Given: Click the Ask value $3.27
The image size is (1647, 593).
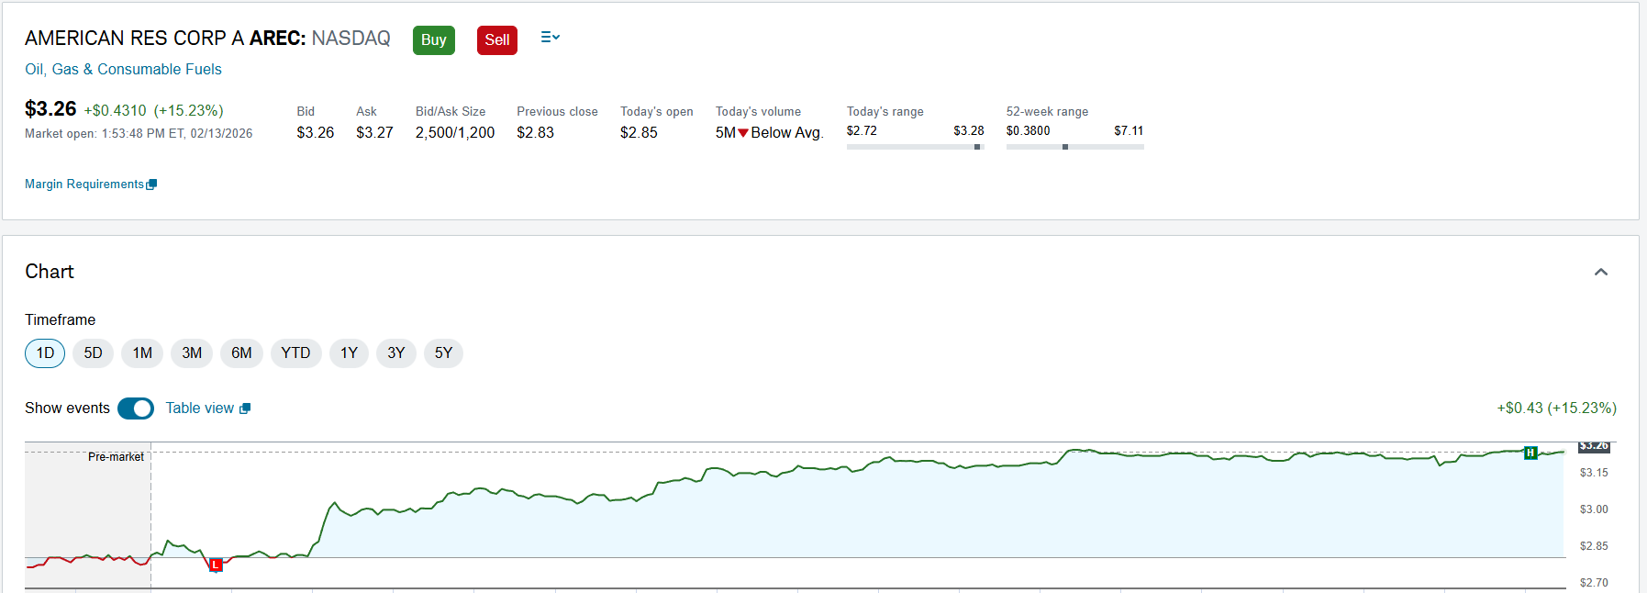Looking at the screenshot, I should [374, 133].
